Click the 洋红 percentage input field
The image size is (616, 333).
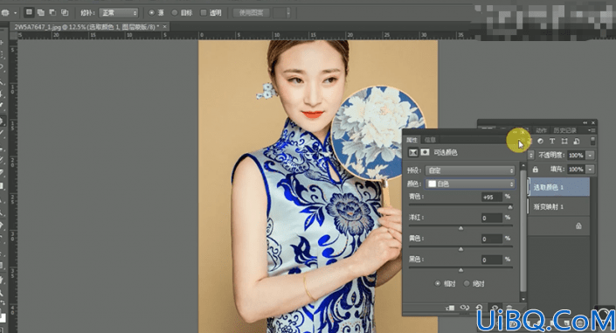click(492, 218)
